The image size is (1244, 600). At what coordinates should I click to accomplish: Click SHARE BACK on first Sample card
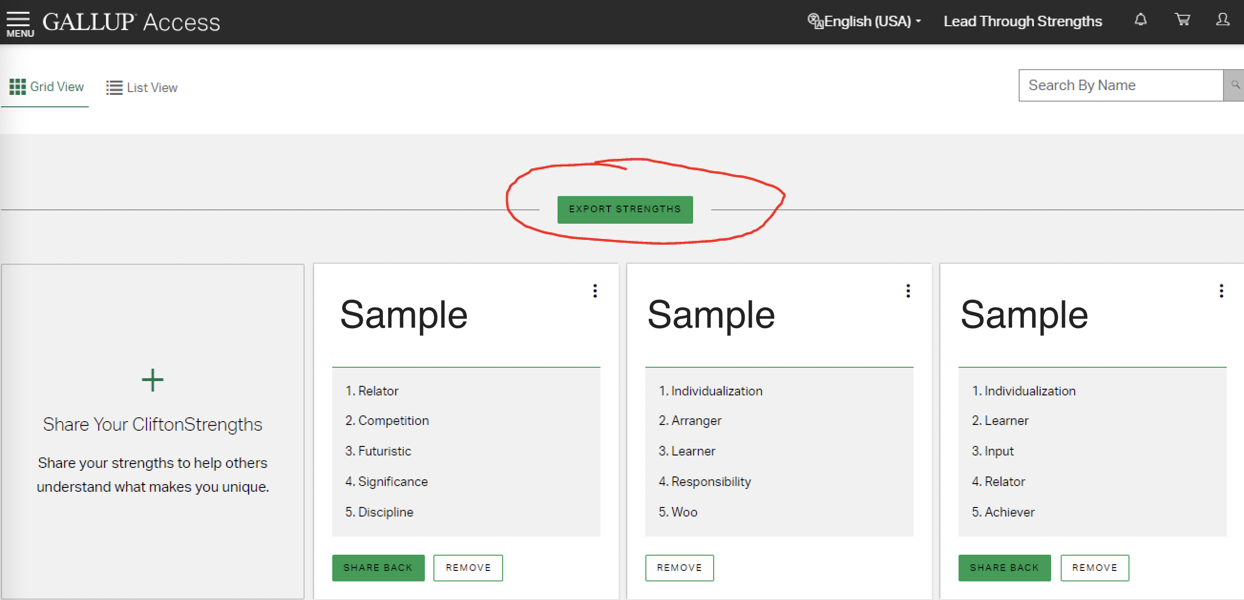(377, 568)
